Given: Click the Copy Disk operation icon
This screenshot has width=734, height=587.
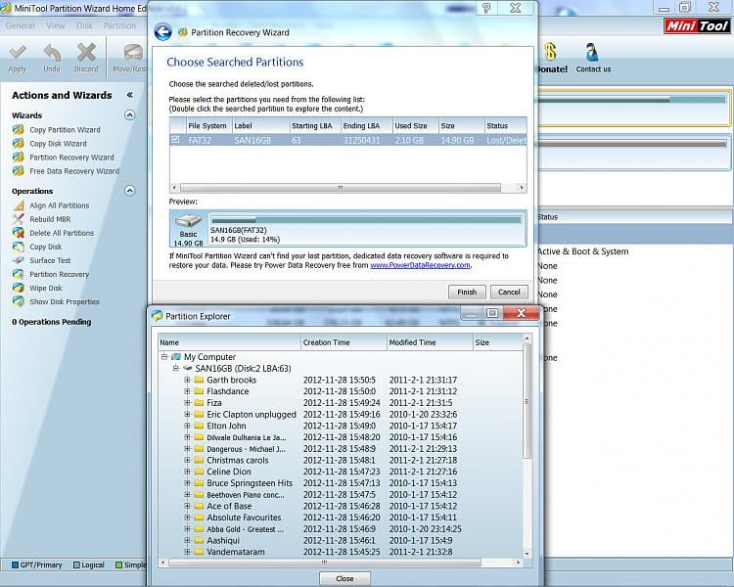Looking at the screenshot, I should (x=19, y=247).
